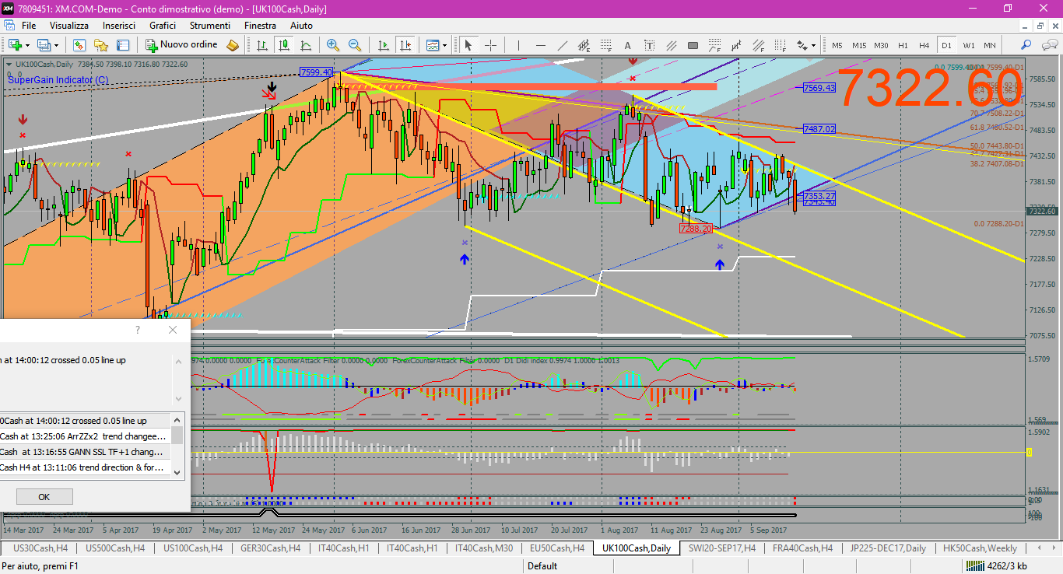Select alert row 'ArrZZx2 trend changee'
Image resolution: width=1063 pixels, height=574 pixels.
[x=84, y=436]
